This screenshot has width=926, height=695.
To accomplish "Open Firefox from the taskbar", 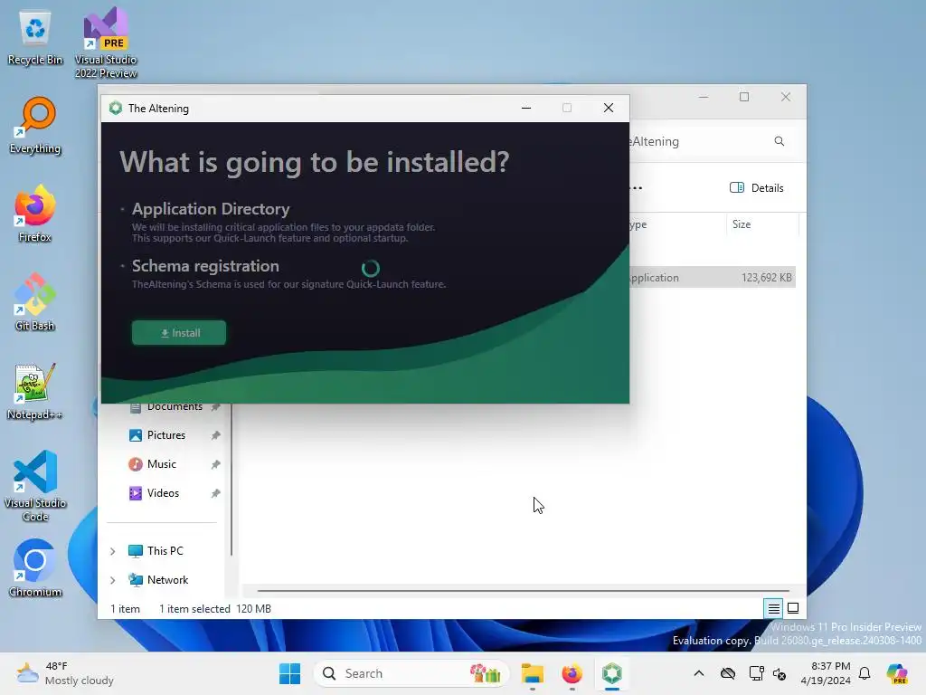I will click(572, 673).
